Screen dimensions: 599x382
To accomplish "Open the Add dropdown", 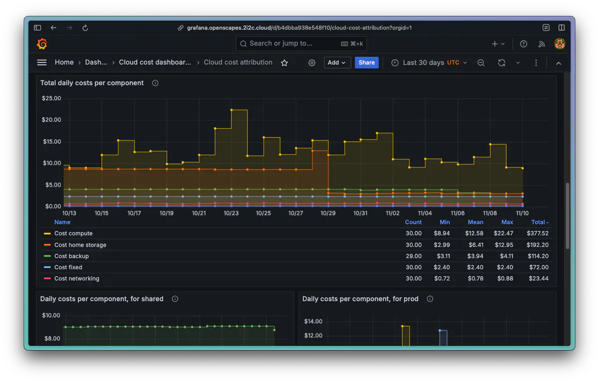I will (x=337, y=63).
